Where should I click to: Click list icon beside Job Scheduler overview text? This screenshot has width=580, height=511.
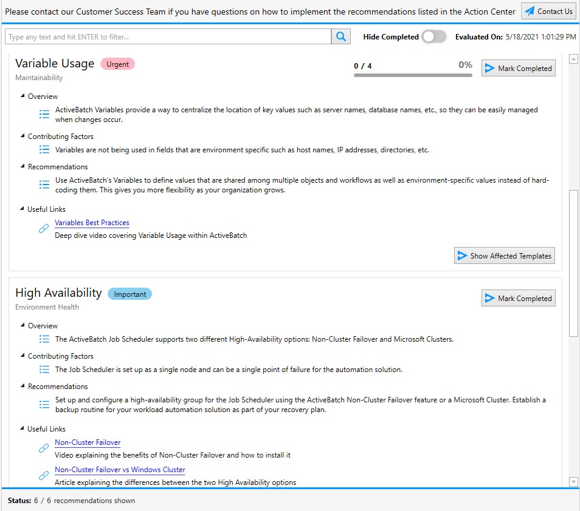point(44,339)
